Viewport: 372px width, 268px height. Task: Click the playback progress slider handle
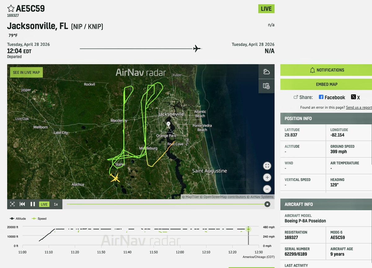click(267, 204)
